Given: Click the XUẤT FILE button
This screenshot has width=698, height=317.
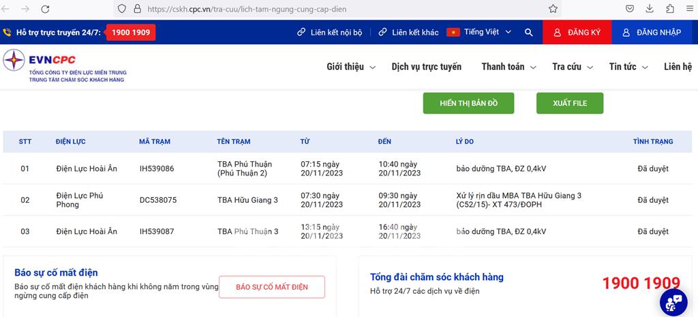Looking at the screenshot, I should [569, 103].
